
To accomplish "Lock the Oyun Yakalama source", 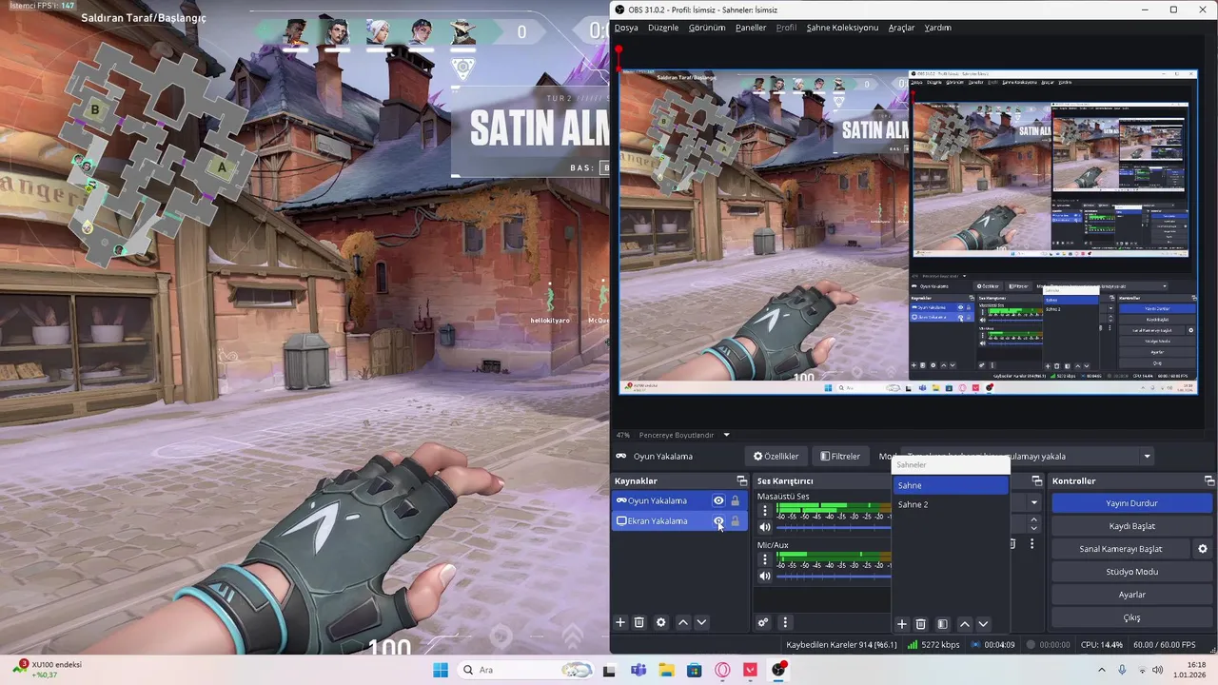I will (735, 500).
